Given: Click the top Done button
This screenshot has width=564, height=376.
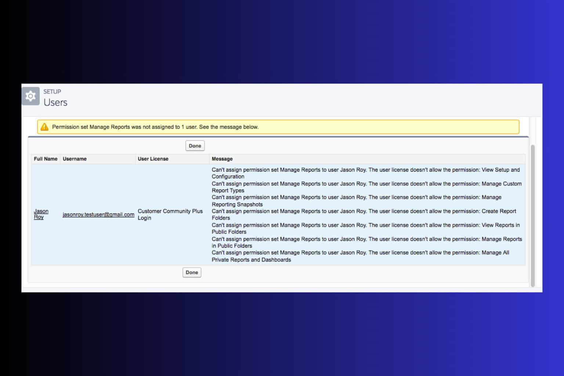Looking at the screenshot, I should click(x=195, y=146).
